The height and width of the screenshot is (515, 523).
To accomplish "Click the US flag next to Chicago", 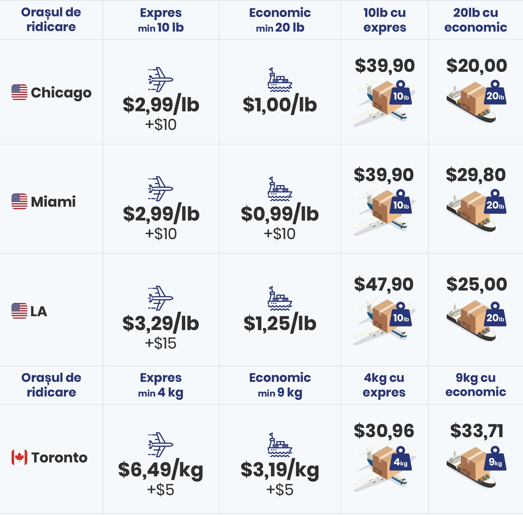I will point(19,92).
